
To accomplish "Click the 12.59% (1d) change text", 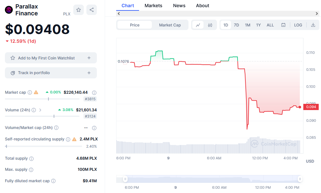I will click(23, 41).
